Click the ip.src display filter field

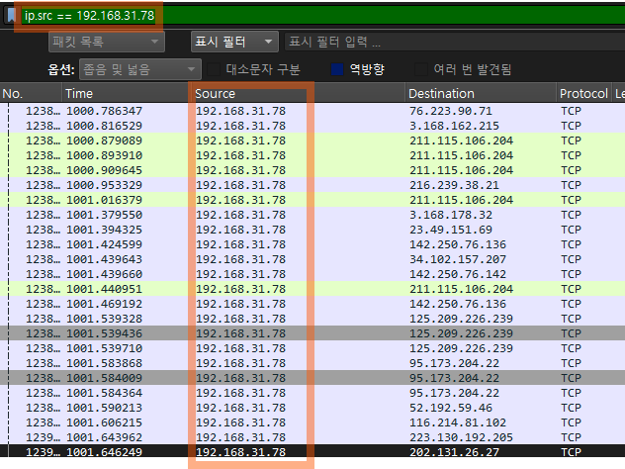[x=322, y=16]
